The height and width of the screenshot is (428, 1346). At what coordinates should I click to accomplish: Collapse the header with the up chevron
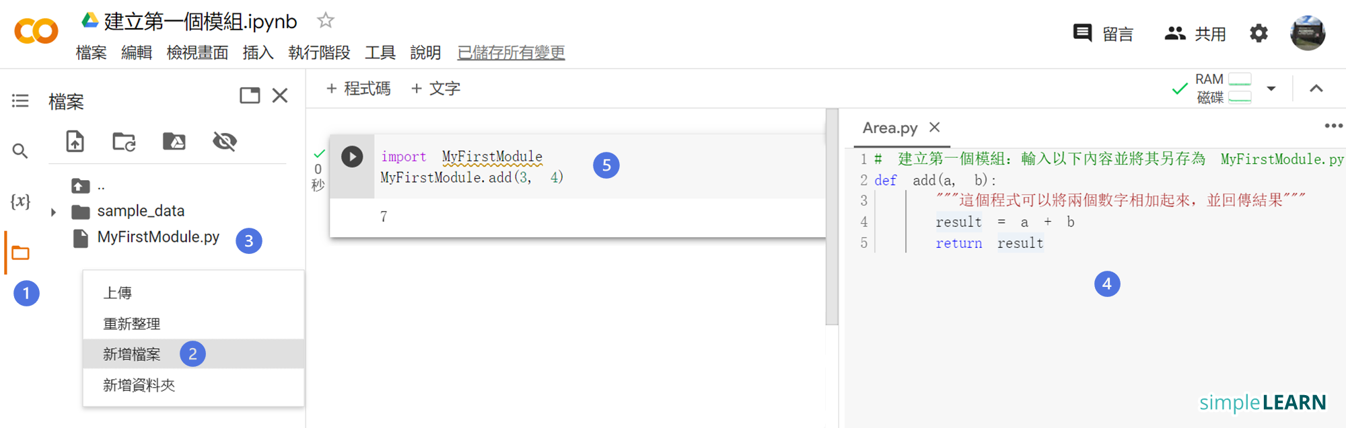1316,89
